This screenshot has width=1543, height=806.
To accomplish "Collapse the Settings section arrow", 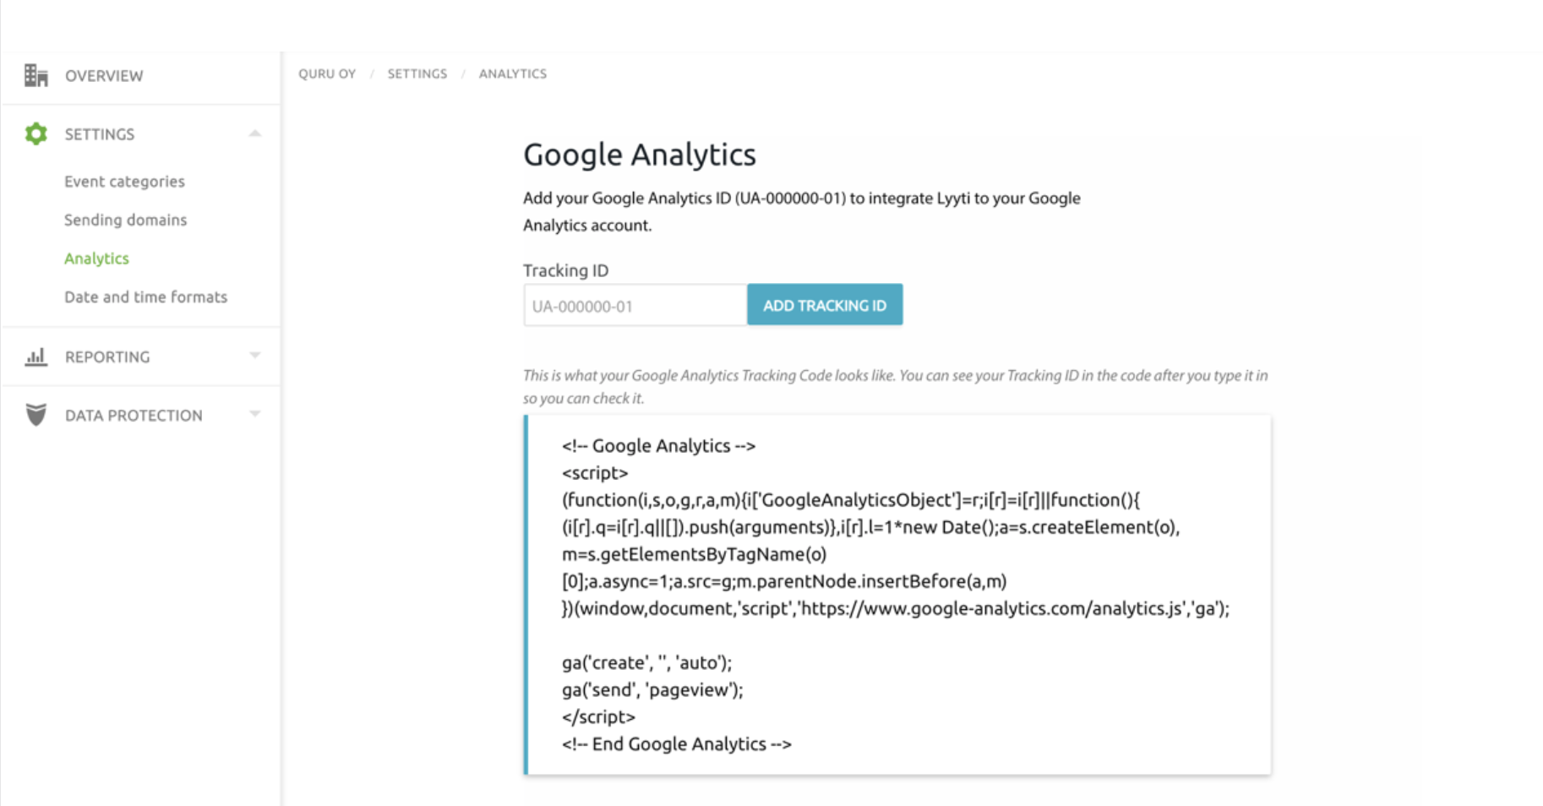I will pos(255,133).
